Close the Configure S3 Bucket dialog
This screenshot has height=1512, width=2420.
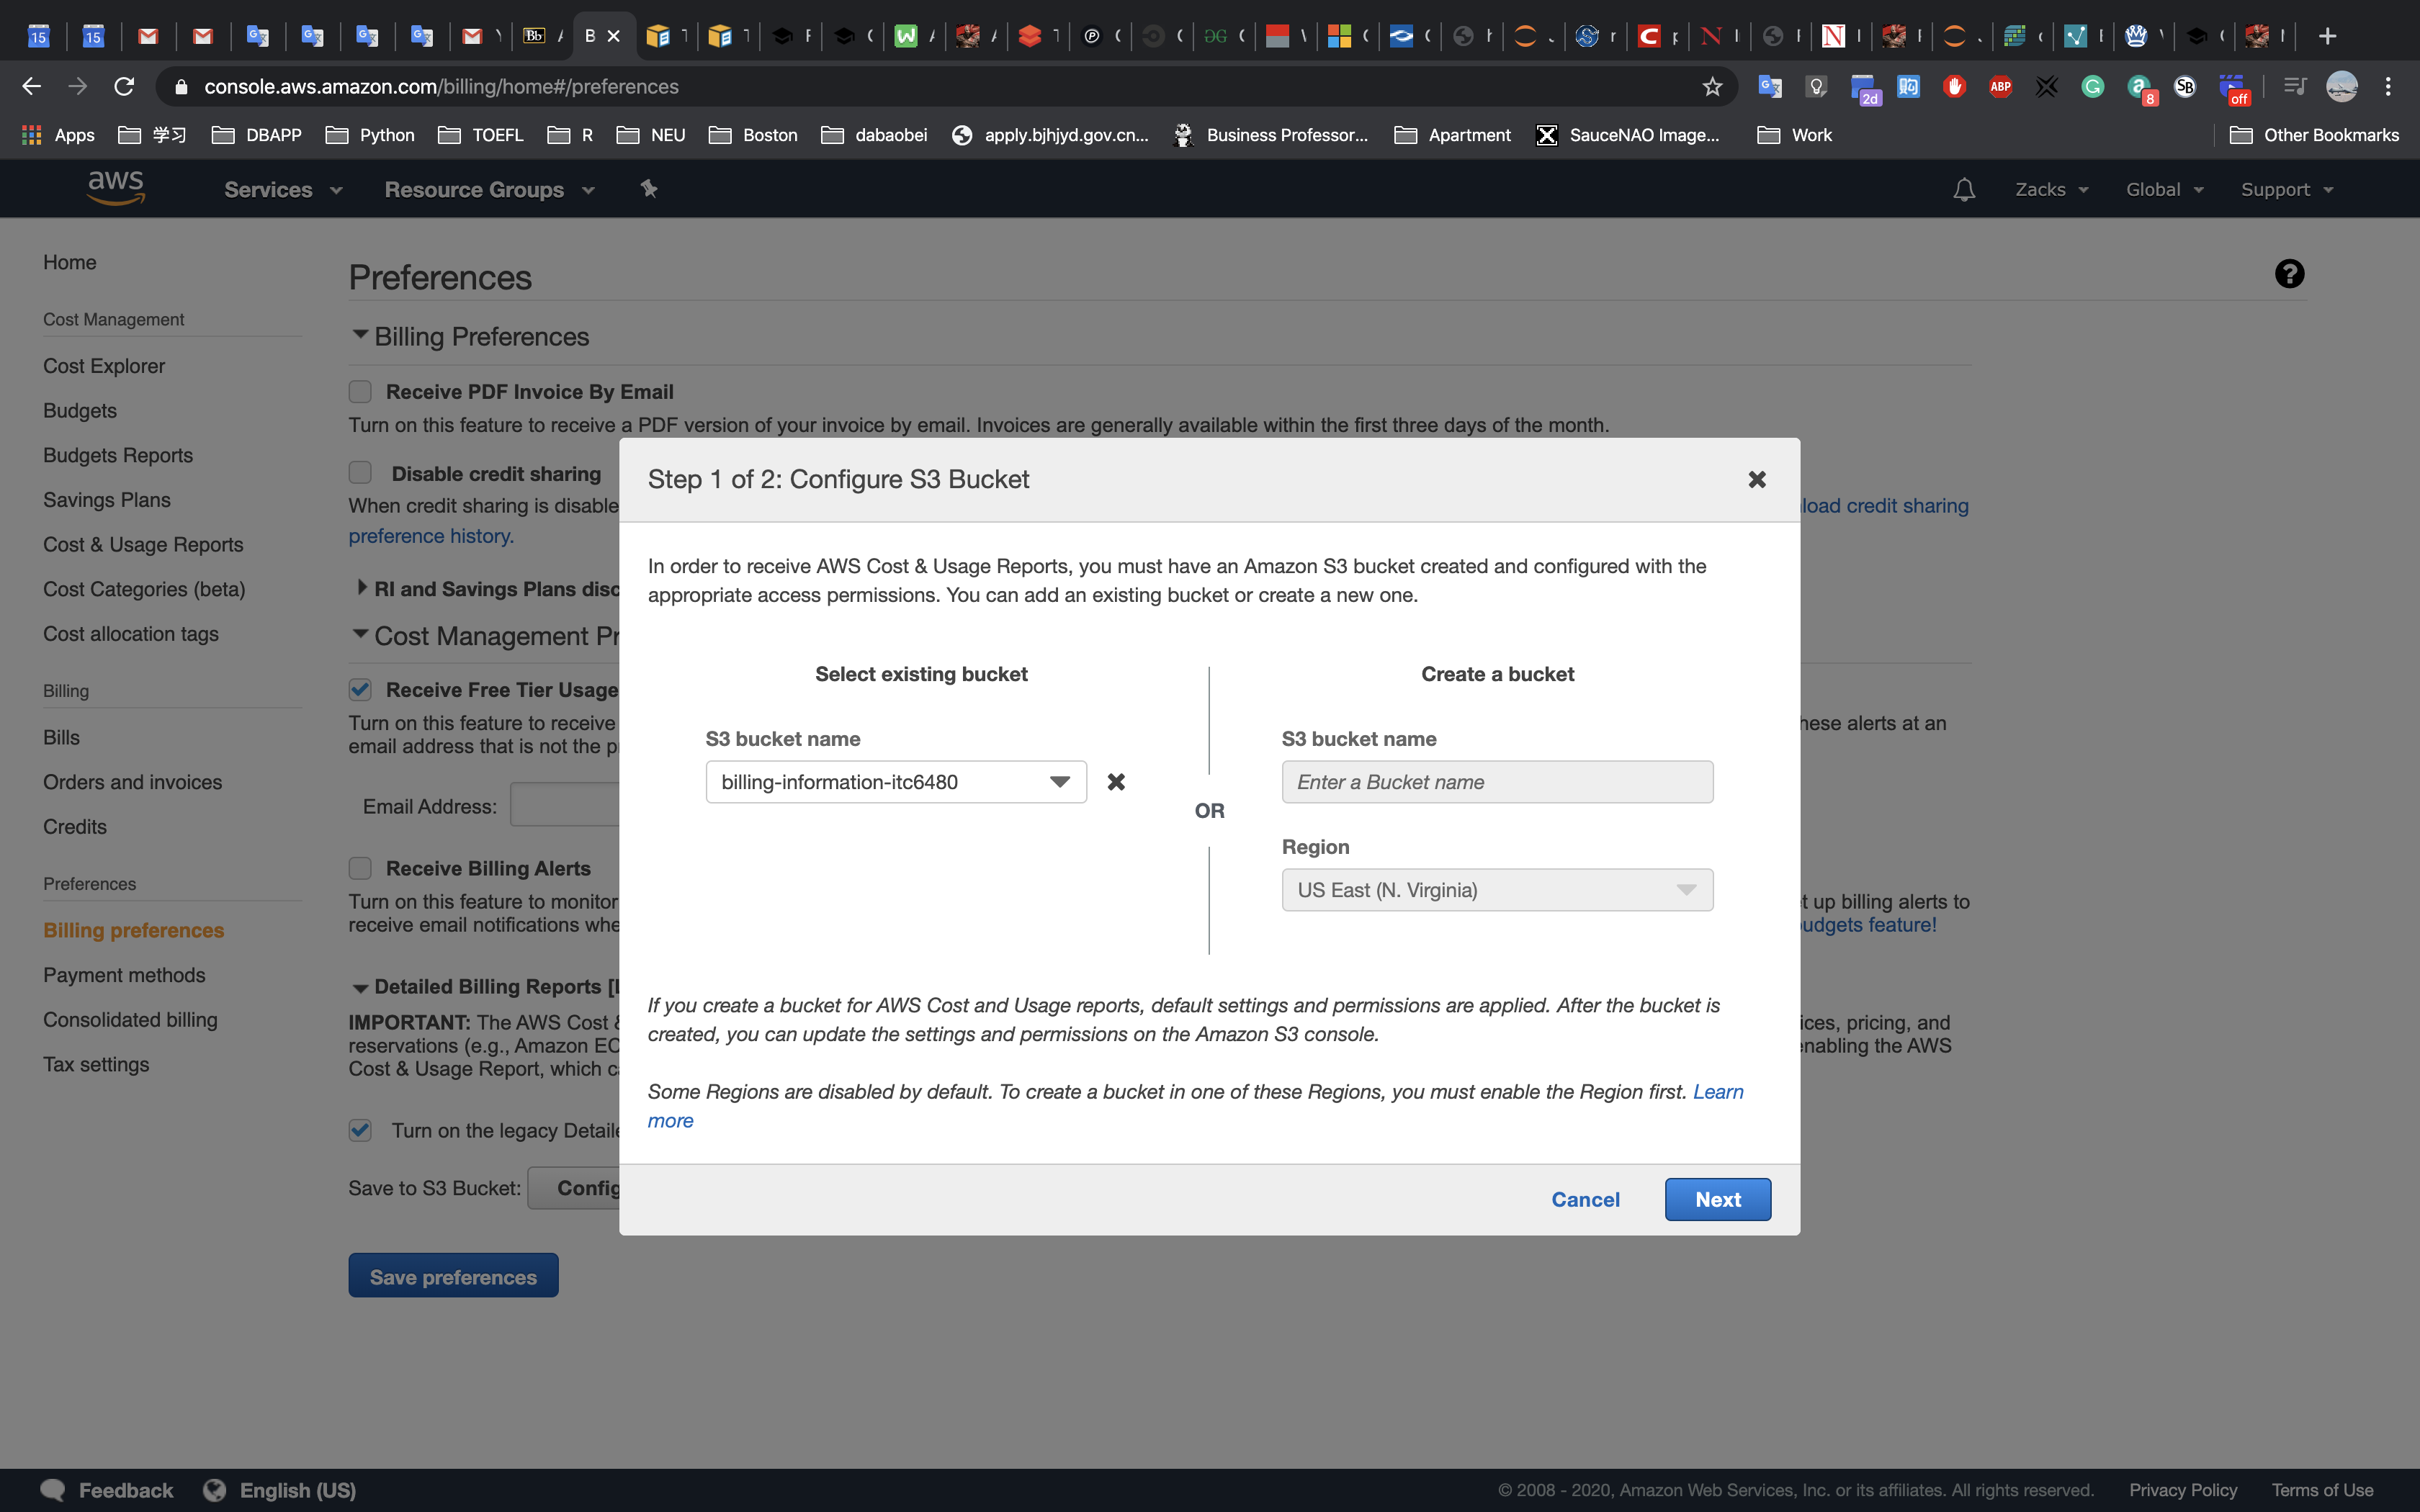1756,480
